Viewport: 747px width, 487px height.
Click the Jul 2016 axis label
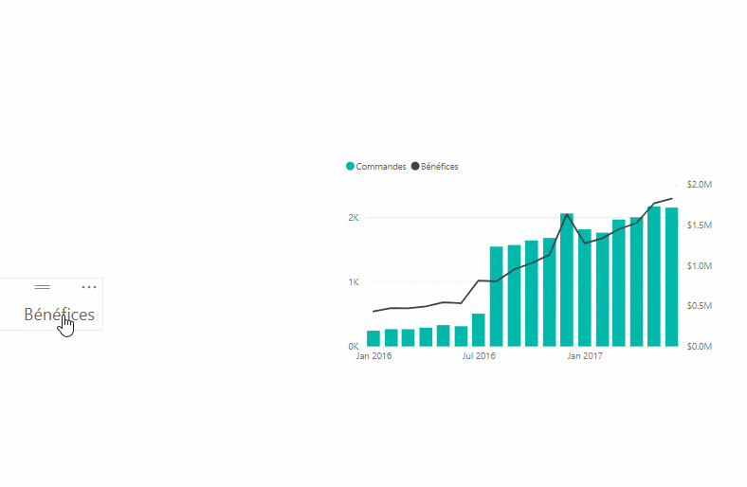coord(479,355)
